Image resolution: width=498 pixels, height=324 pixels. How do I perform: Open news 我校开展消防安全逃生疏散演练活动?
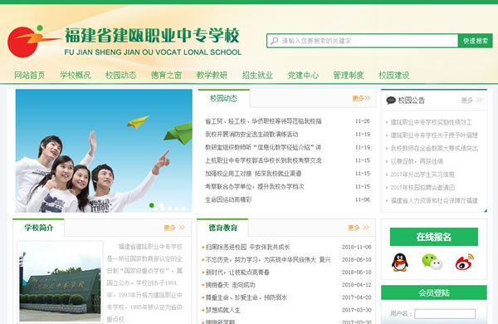click(251, 135)
